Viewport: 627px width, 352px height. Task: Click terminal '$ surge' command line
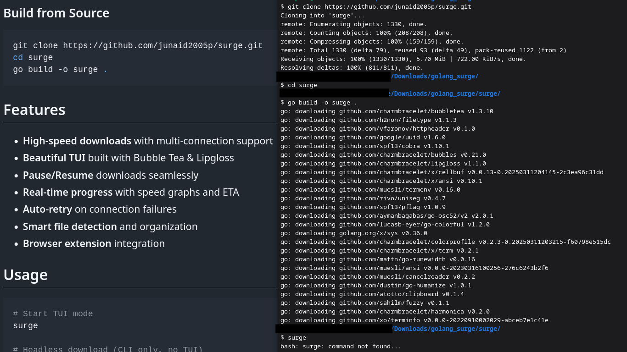tap(293, 338)
